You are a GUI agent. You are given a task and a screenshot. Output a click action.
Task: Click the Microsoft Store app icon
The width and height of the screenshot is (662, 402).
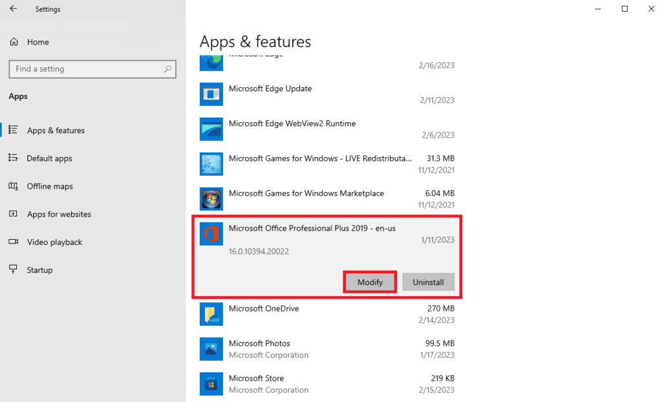[211, 383]
